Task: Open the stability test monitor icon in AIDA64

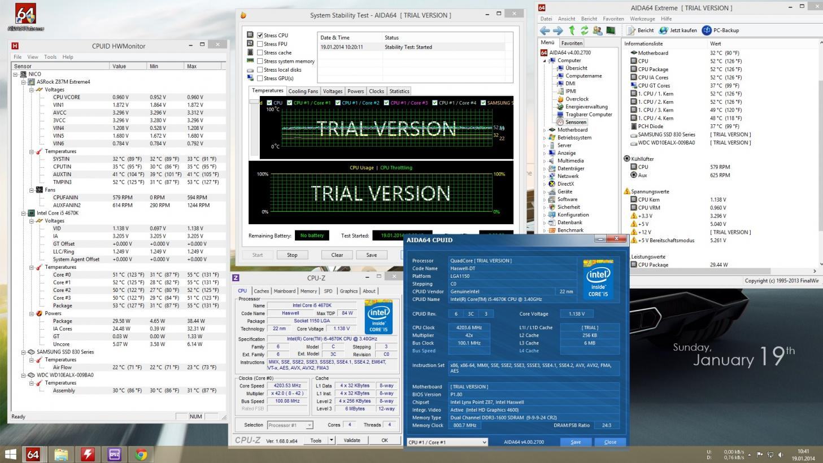Action: coord(611,30)
